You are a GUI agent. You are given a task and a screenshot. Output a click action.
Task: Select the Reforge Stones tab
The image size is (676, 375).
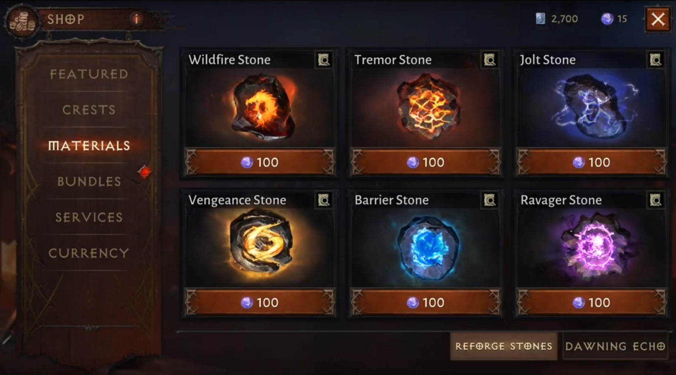pos(504,346)
